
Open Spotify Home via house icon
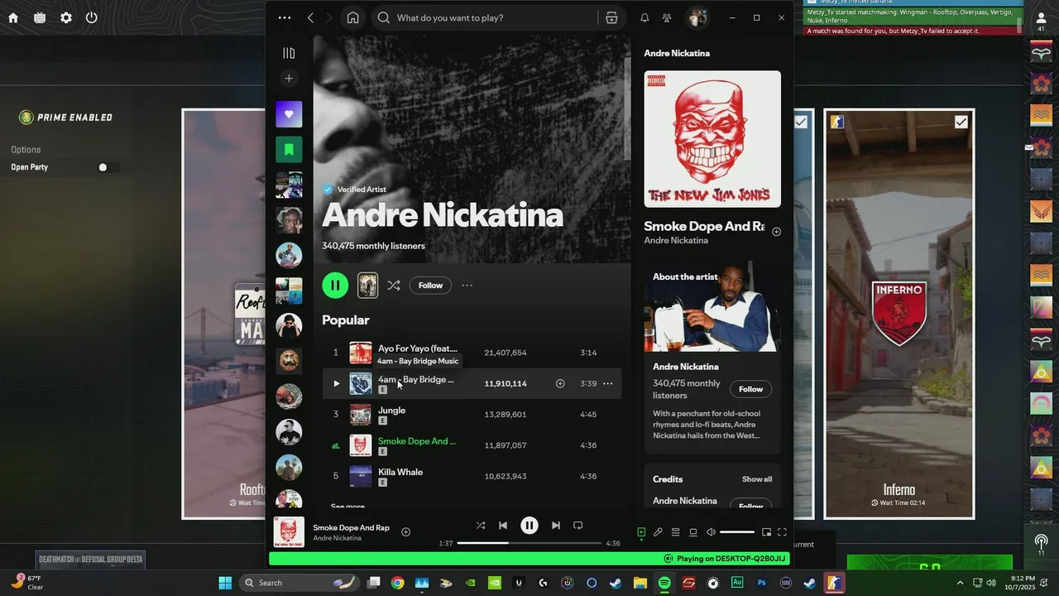point(353,17)
